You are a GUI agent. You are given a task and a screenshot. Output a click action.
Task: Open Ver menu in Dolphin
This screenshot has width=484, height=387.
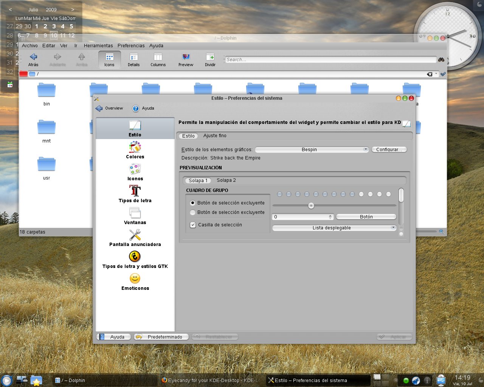coord(64,46)
